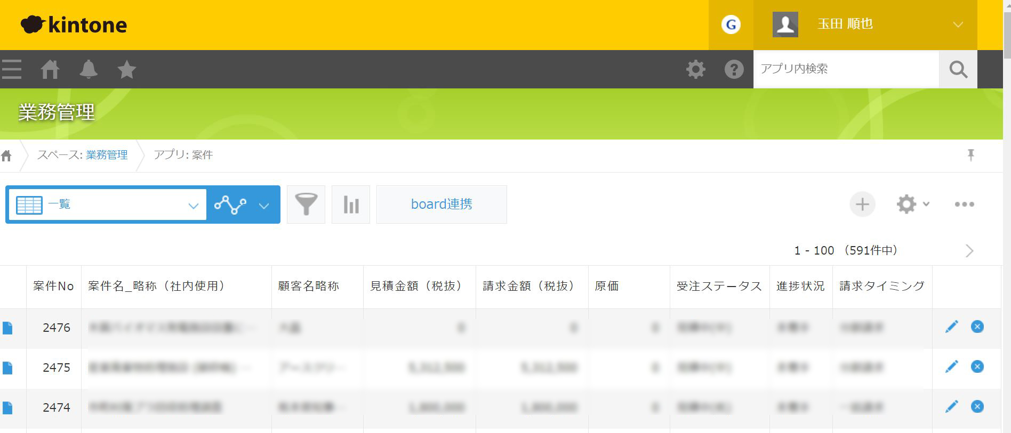The image size is (1011, 433).
Task: Click the breadcrumb home icon
Action: tap(6, 156)
